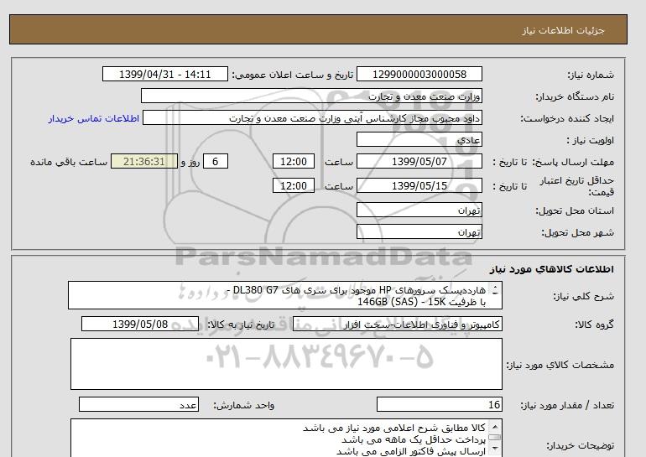Click the quantity field showing 16
This screenshot has width=646, height=457.
pos(440,405)
